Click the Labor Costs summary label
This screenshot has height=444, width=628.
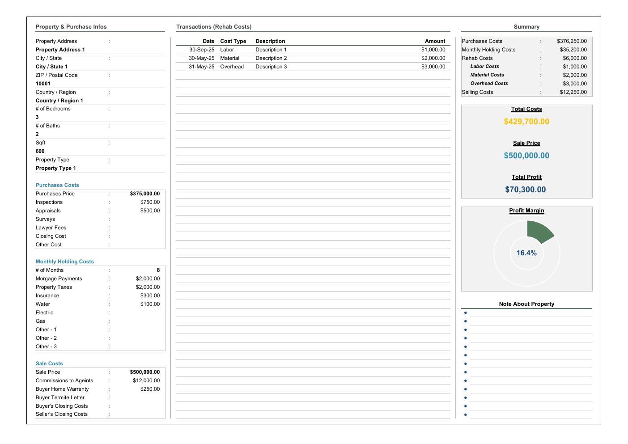pyautogui.click(x=484, y=67)
